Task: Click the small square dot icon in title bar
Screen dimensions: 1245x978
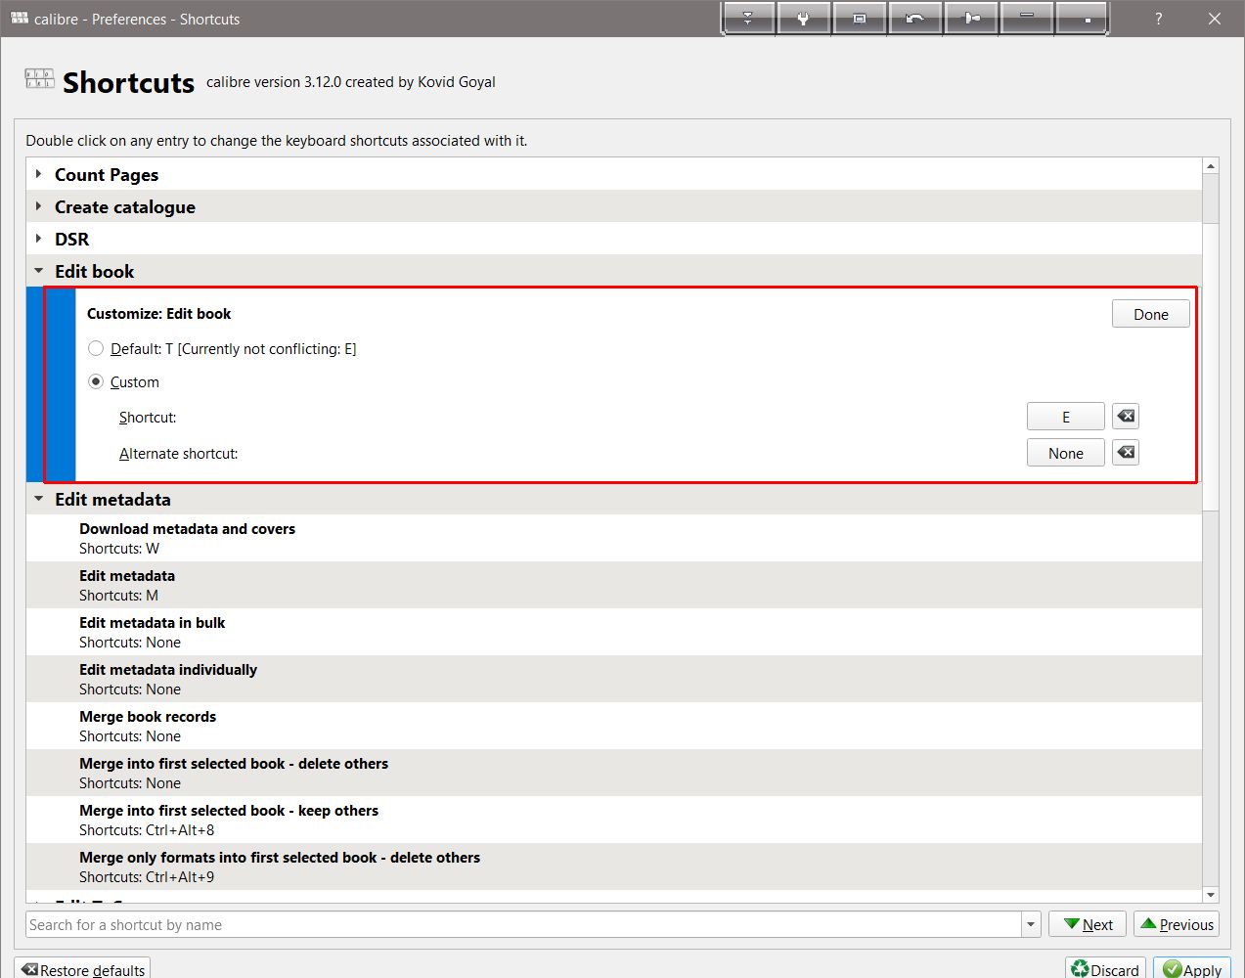Action: pyautogui.click(x=1083, y=19)
